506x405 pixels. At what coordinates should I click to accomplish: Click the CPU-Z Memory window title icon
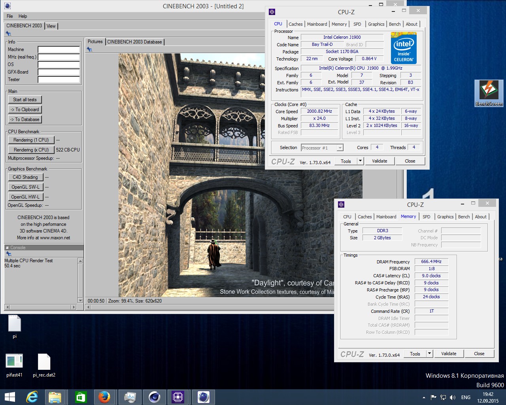341,204
